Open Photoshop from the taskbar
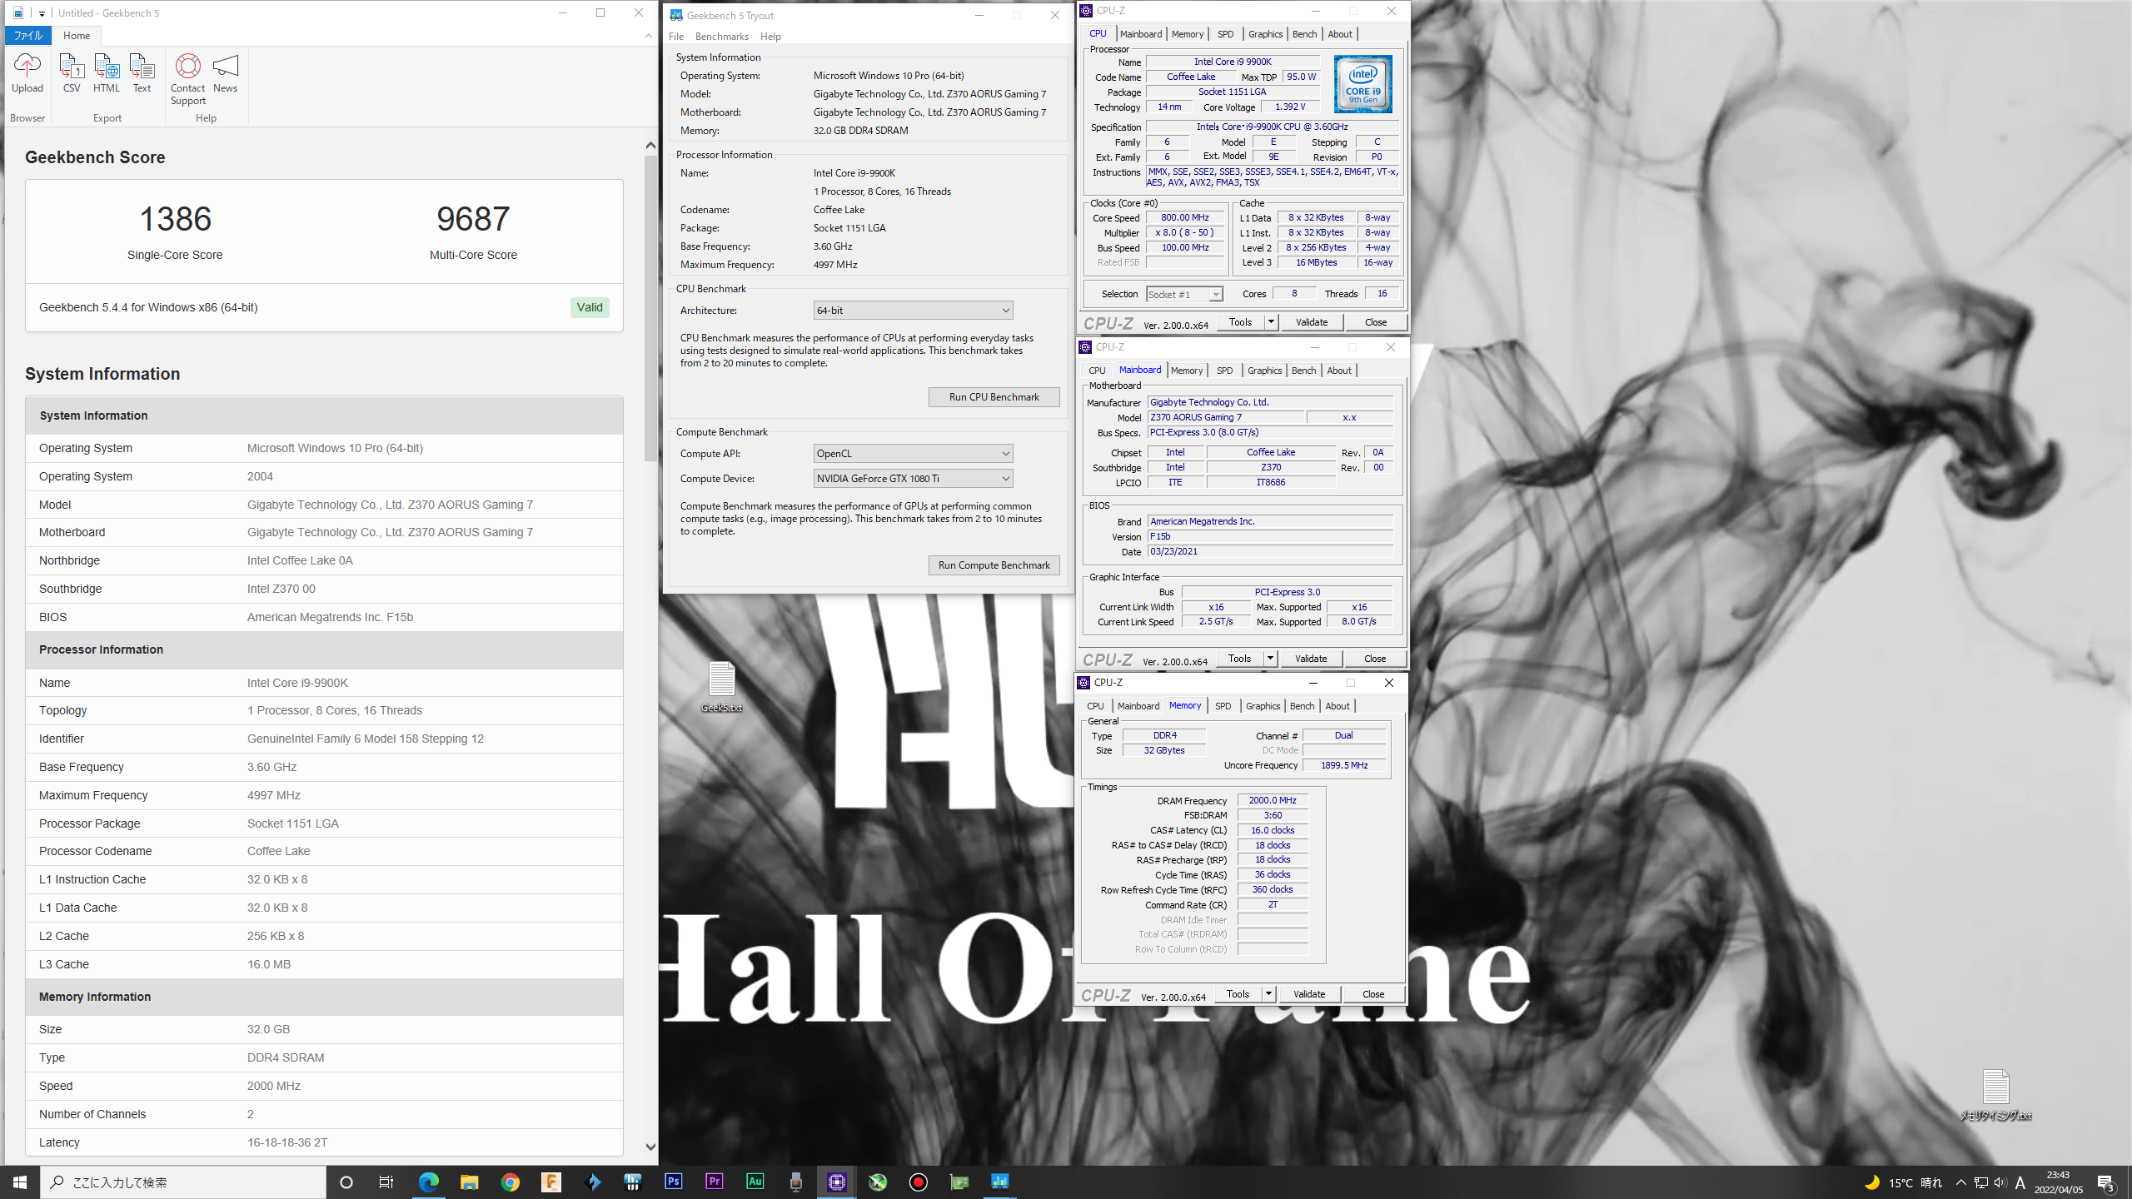This screenshot has height=1199, width=2132. [x=674, y=1182]
